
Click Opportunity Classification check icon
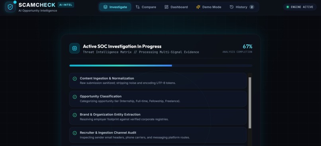point(75,97)
